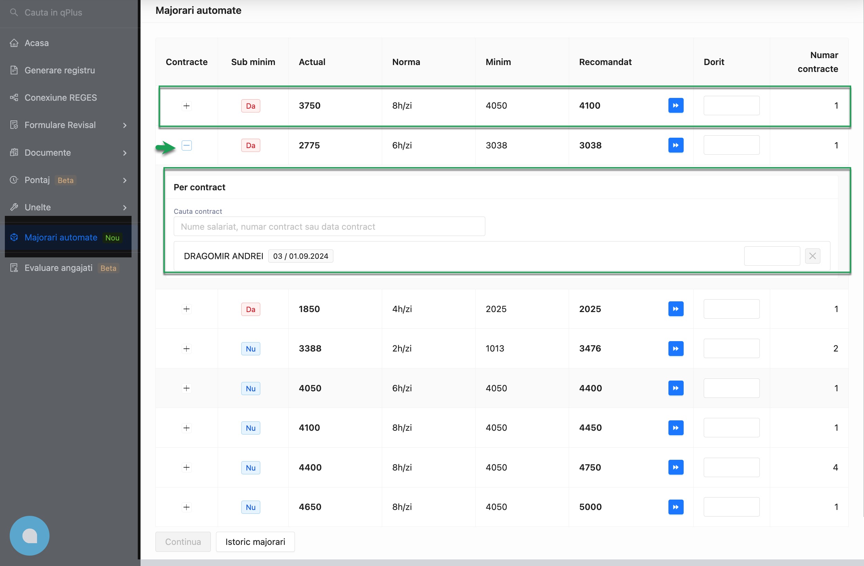
Task: Click the Recomandat column header
Action: pyautogui.click(x=605, y=62)
